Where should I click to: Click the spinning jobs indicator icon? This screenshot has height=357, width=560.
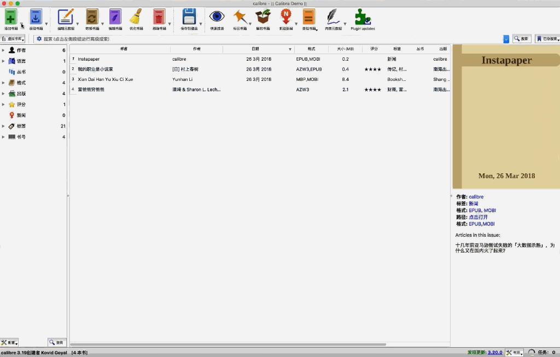531,353
